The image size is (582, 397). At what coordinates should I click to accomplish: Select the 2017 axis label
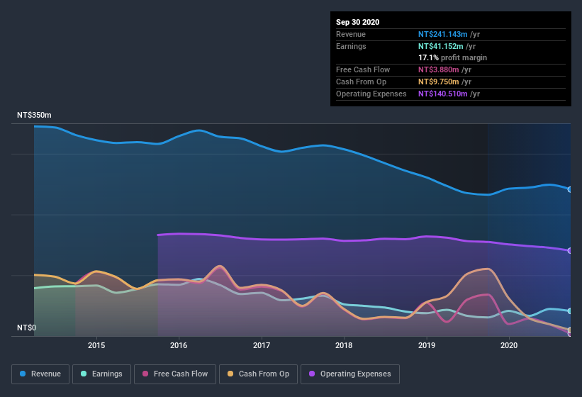tap(262, 345)
